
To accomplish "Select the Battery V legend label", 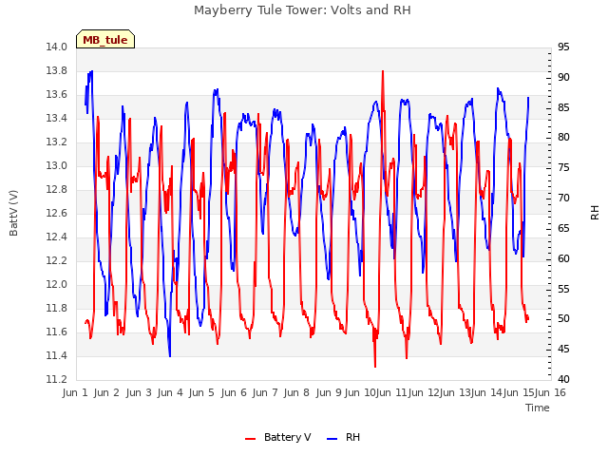I will [x=287, y=437].
